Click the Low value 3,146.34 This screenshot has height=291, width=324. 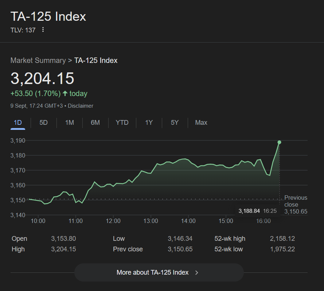coord(180,239)
